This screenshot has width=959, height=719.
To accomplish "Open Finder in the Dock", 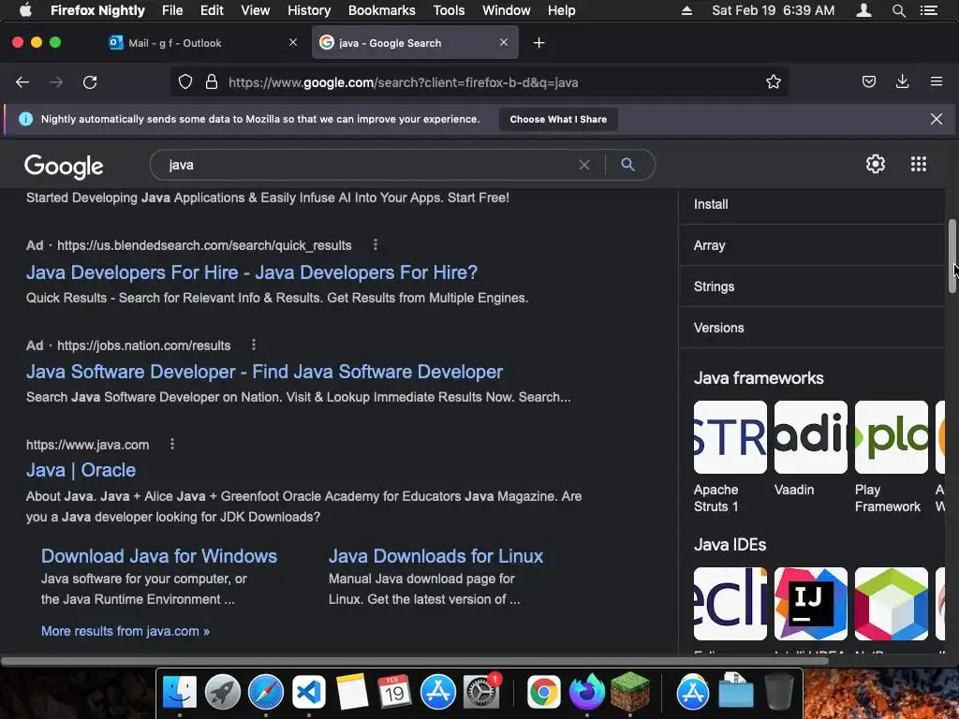I will 179,692.
